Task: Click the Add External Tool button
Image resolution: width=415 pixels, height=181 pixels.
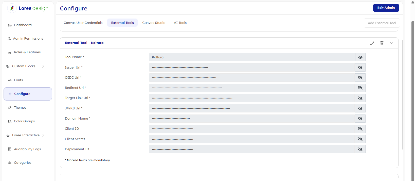Action: coord(382,23)
